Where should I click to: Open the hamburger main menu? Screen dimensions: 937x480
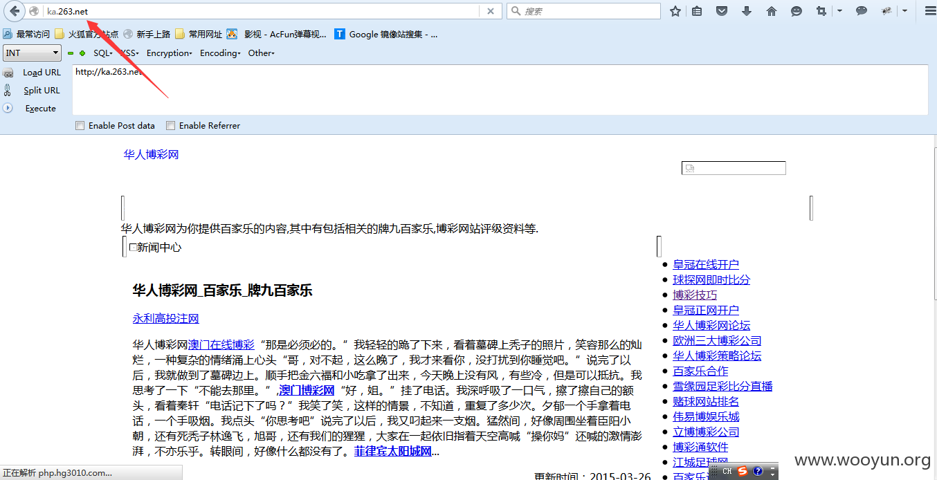[929, 11]
